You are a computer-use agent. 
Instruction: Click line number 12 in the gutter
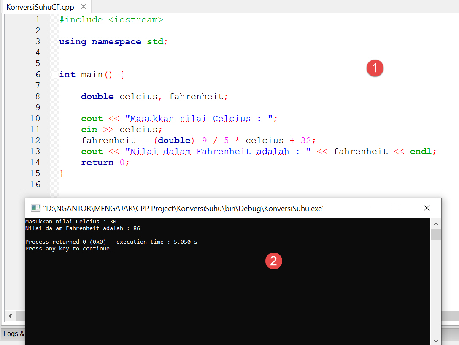click(x=35, y=140)
